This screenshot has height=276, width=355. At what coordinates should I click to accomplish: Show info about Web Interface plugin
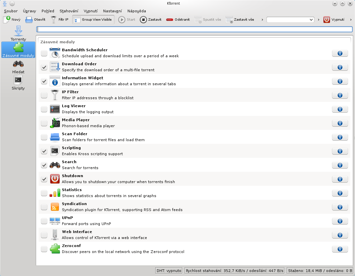340,235
